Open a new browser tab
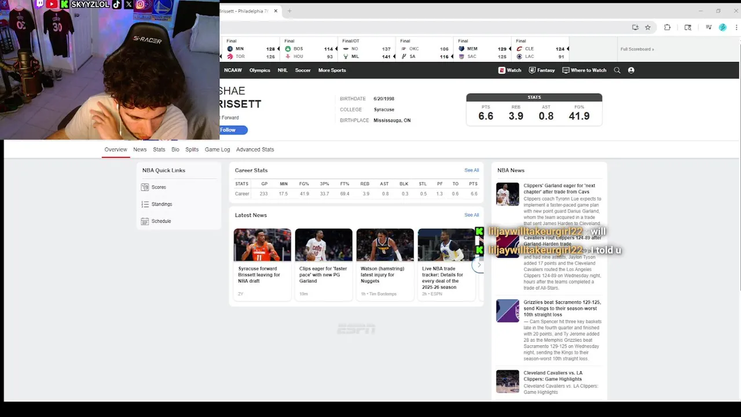Viewport: 741px width, 417px height. 289,10
